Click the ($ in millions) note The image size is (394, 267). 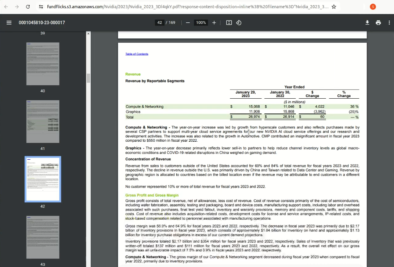(294, 102)
